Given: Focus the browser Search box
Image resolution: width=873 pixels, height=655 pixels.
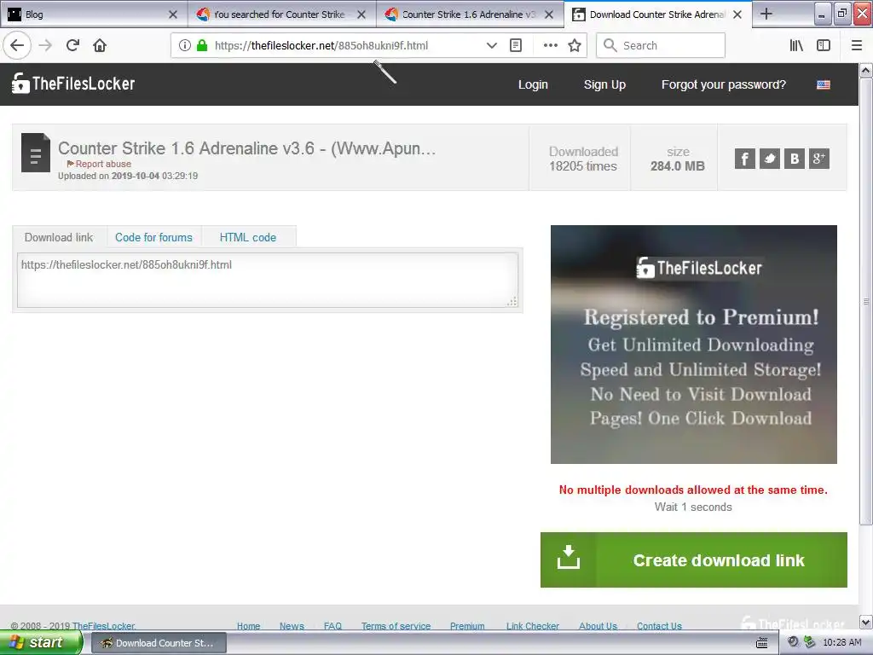Looking at the screenshot, I should pyautogui.click(x=661, y=46).
